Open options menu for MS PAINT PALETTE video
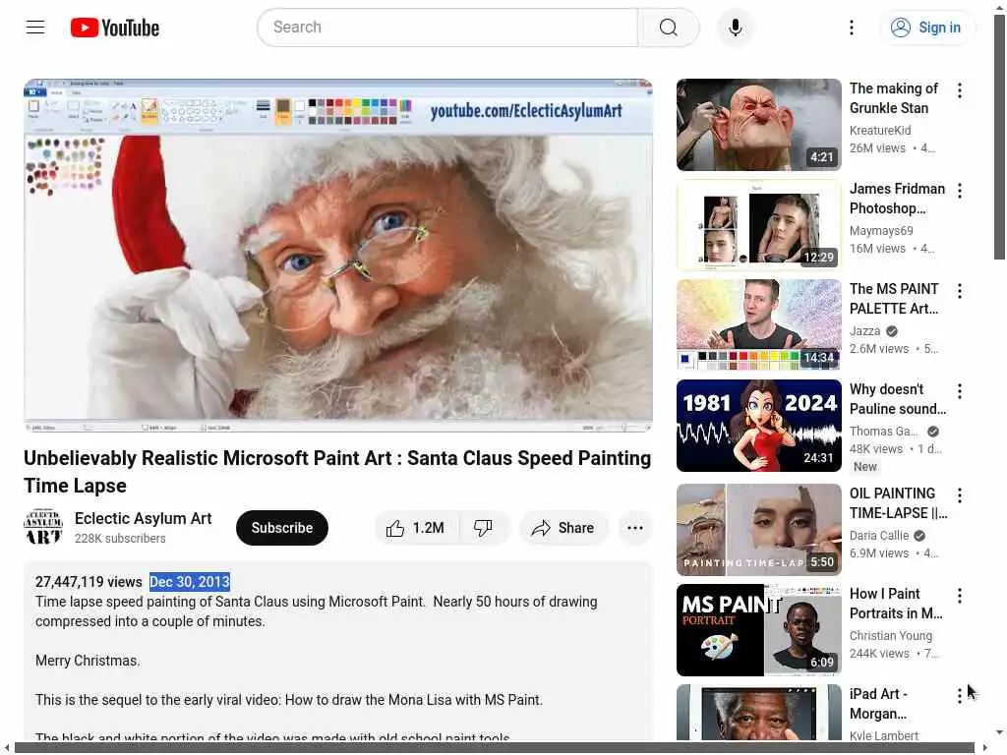 (960, 291)
